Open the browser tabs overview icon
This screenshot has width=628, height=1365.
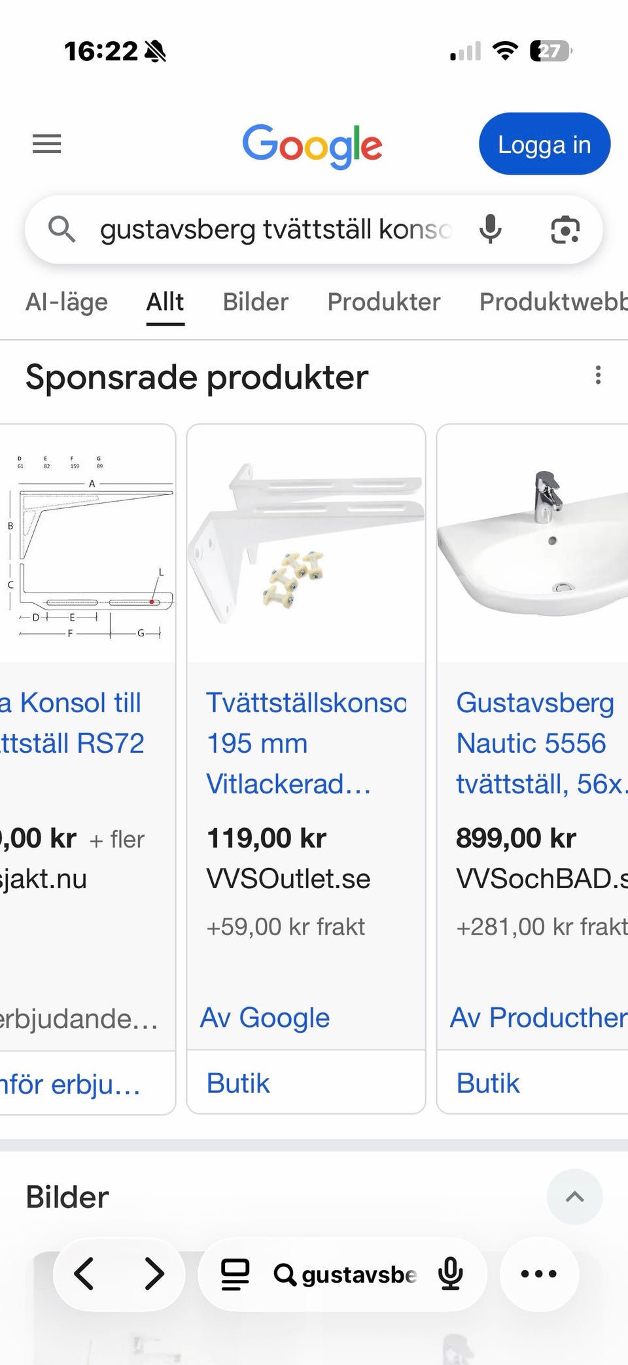point(235,1274)
